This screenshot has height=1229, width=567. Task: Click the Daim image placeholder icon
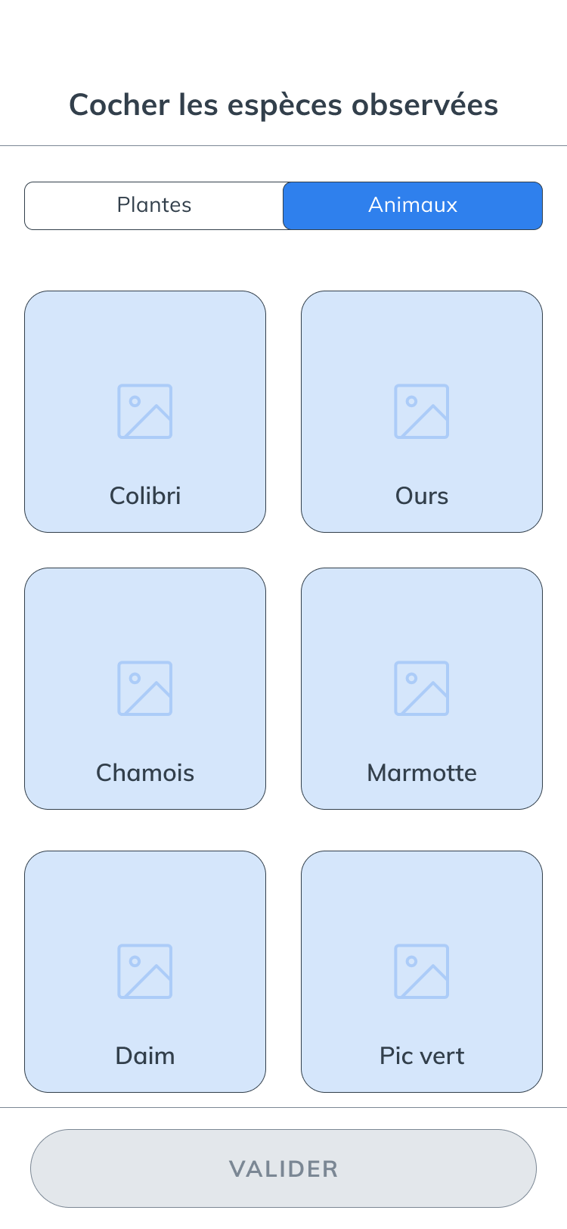(145, 971)
